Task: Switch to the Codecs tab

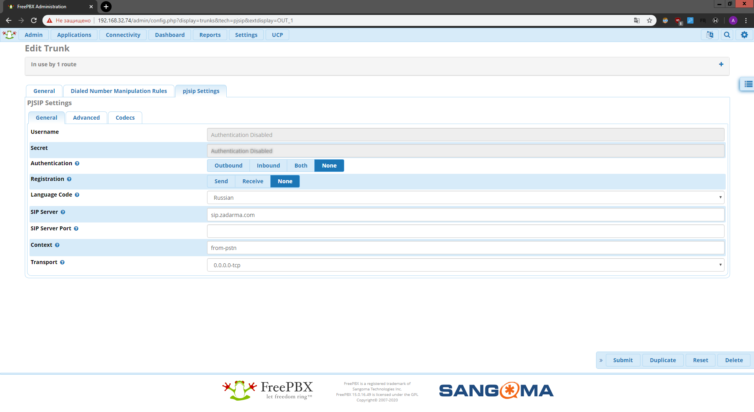Action: pos(125,118)
